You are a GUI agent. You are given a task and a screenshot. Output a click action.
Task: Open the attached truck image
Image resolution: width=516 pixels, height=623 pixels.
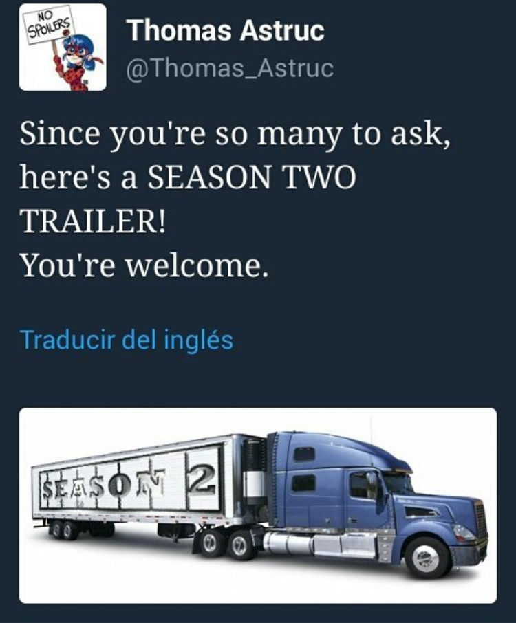[258, 505]
